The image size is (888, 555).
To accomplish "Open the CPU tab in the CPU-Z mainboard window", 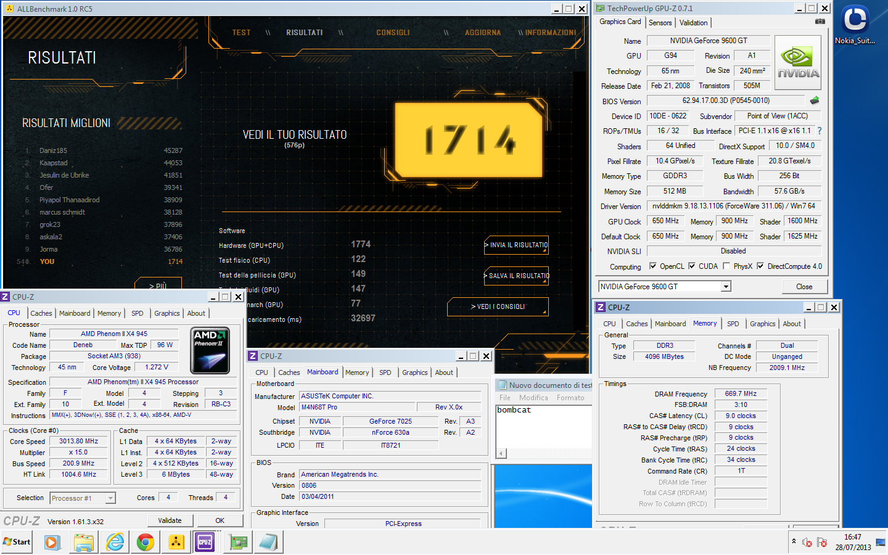I will pyautogui.click(x=262, y=372).
